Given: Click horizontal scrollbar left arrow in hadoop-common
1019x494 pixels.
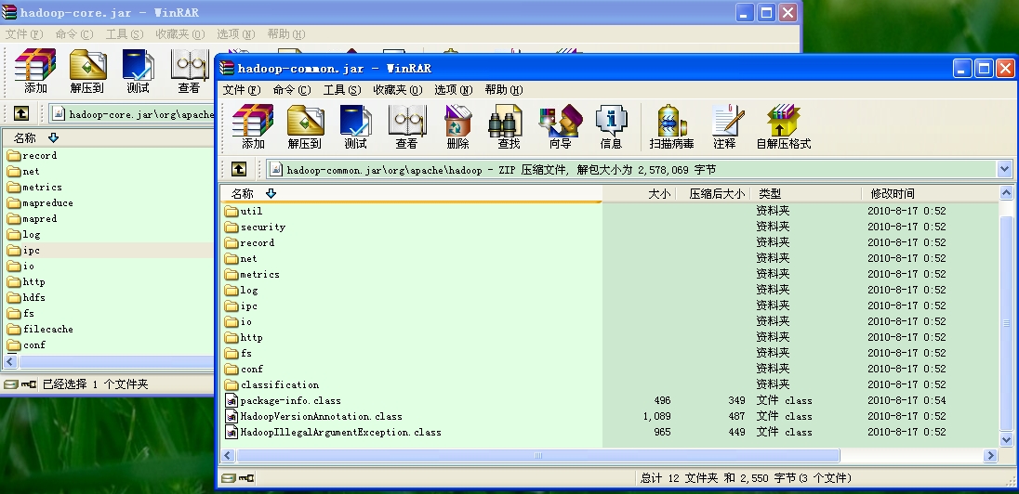Looking at the screenshot, I should coord(228,456).
